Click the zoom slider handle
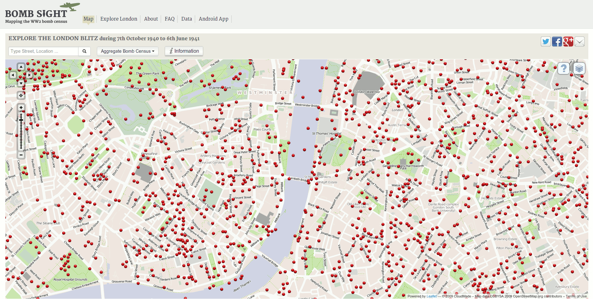This screenshot has height=299, width=593. point(21,120)
